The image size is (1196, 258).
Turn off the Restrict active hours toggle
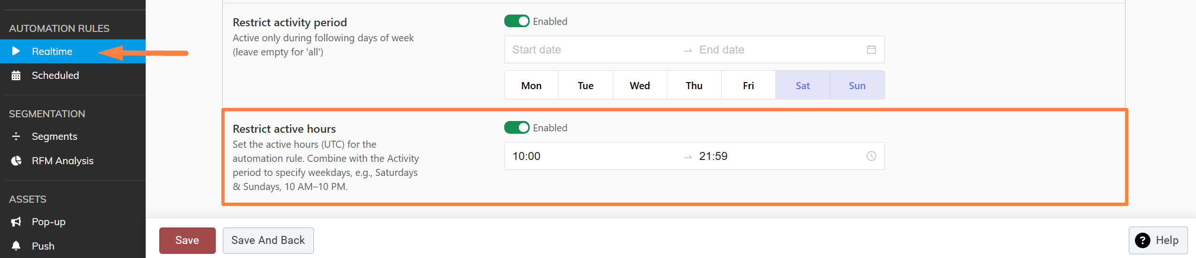click(x=516, y=128)
